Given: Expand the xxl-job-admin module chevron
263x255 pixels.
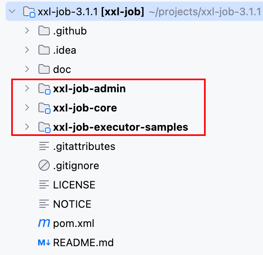Looking at the screenshot, I should [x=27, y=88].
